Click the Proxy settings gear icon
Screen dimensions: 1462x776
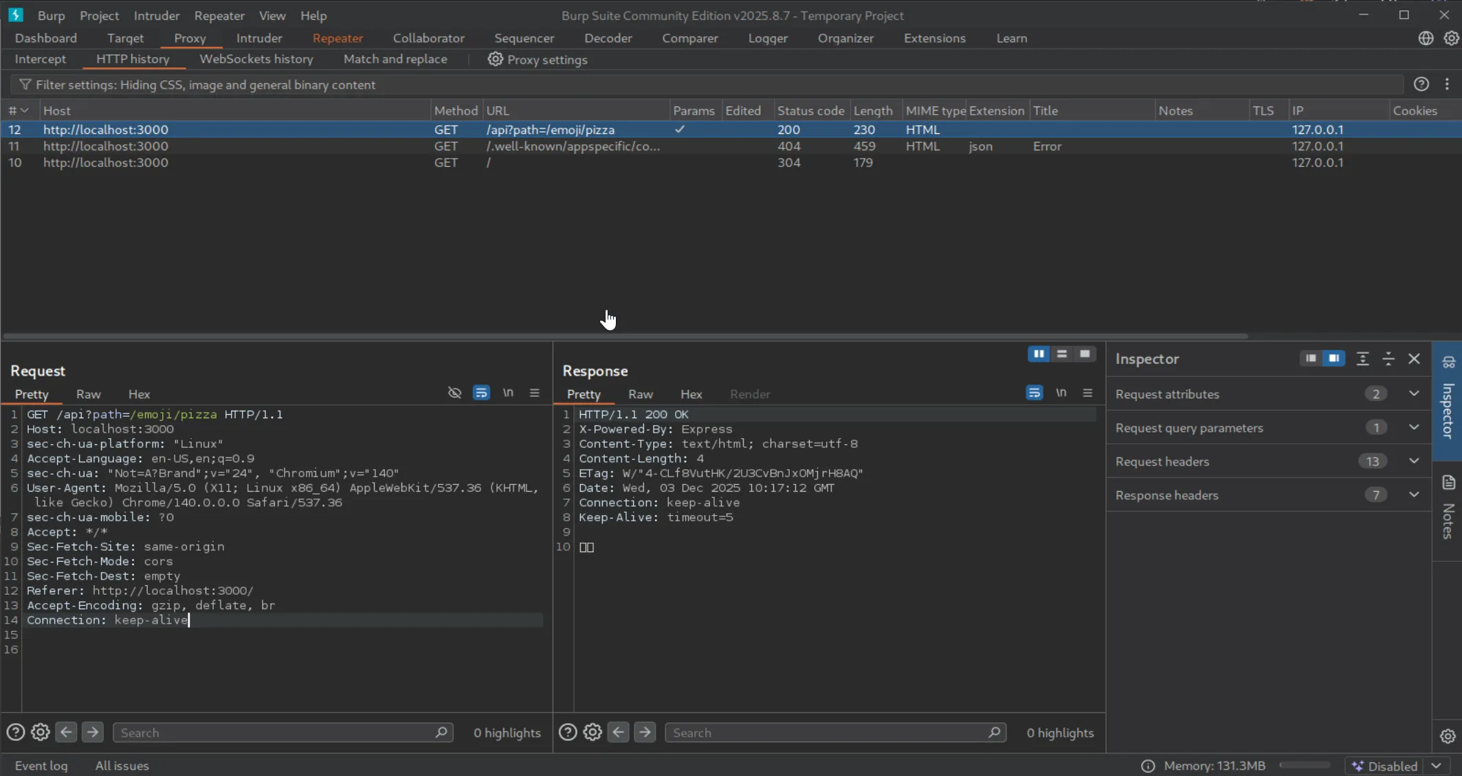pyautogui.click(x=495, y=60)
